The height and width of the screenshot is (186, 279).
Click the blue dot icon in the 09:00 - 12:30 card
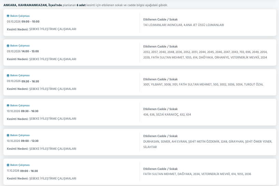(8, 135)
